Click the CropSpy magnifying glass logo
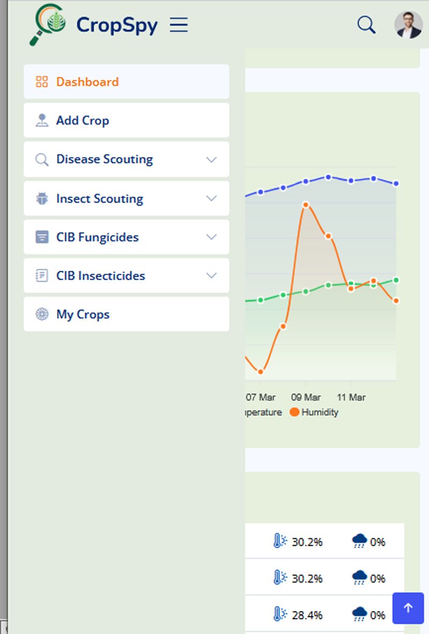This screenshot has height=634, width=429. (x=46, y=25)
